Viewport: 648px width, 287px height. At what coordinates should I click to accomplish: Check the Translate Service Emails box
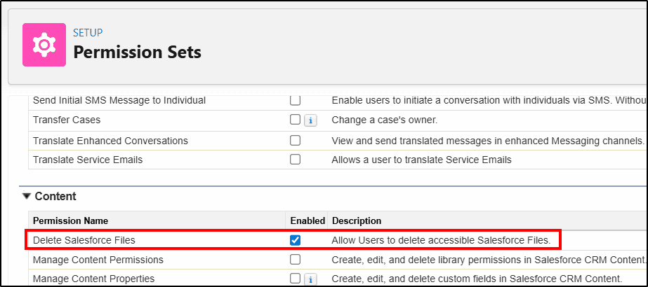click(x=295, y=160)
